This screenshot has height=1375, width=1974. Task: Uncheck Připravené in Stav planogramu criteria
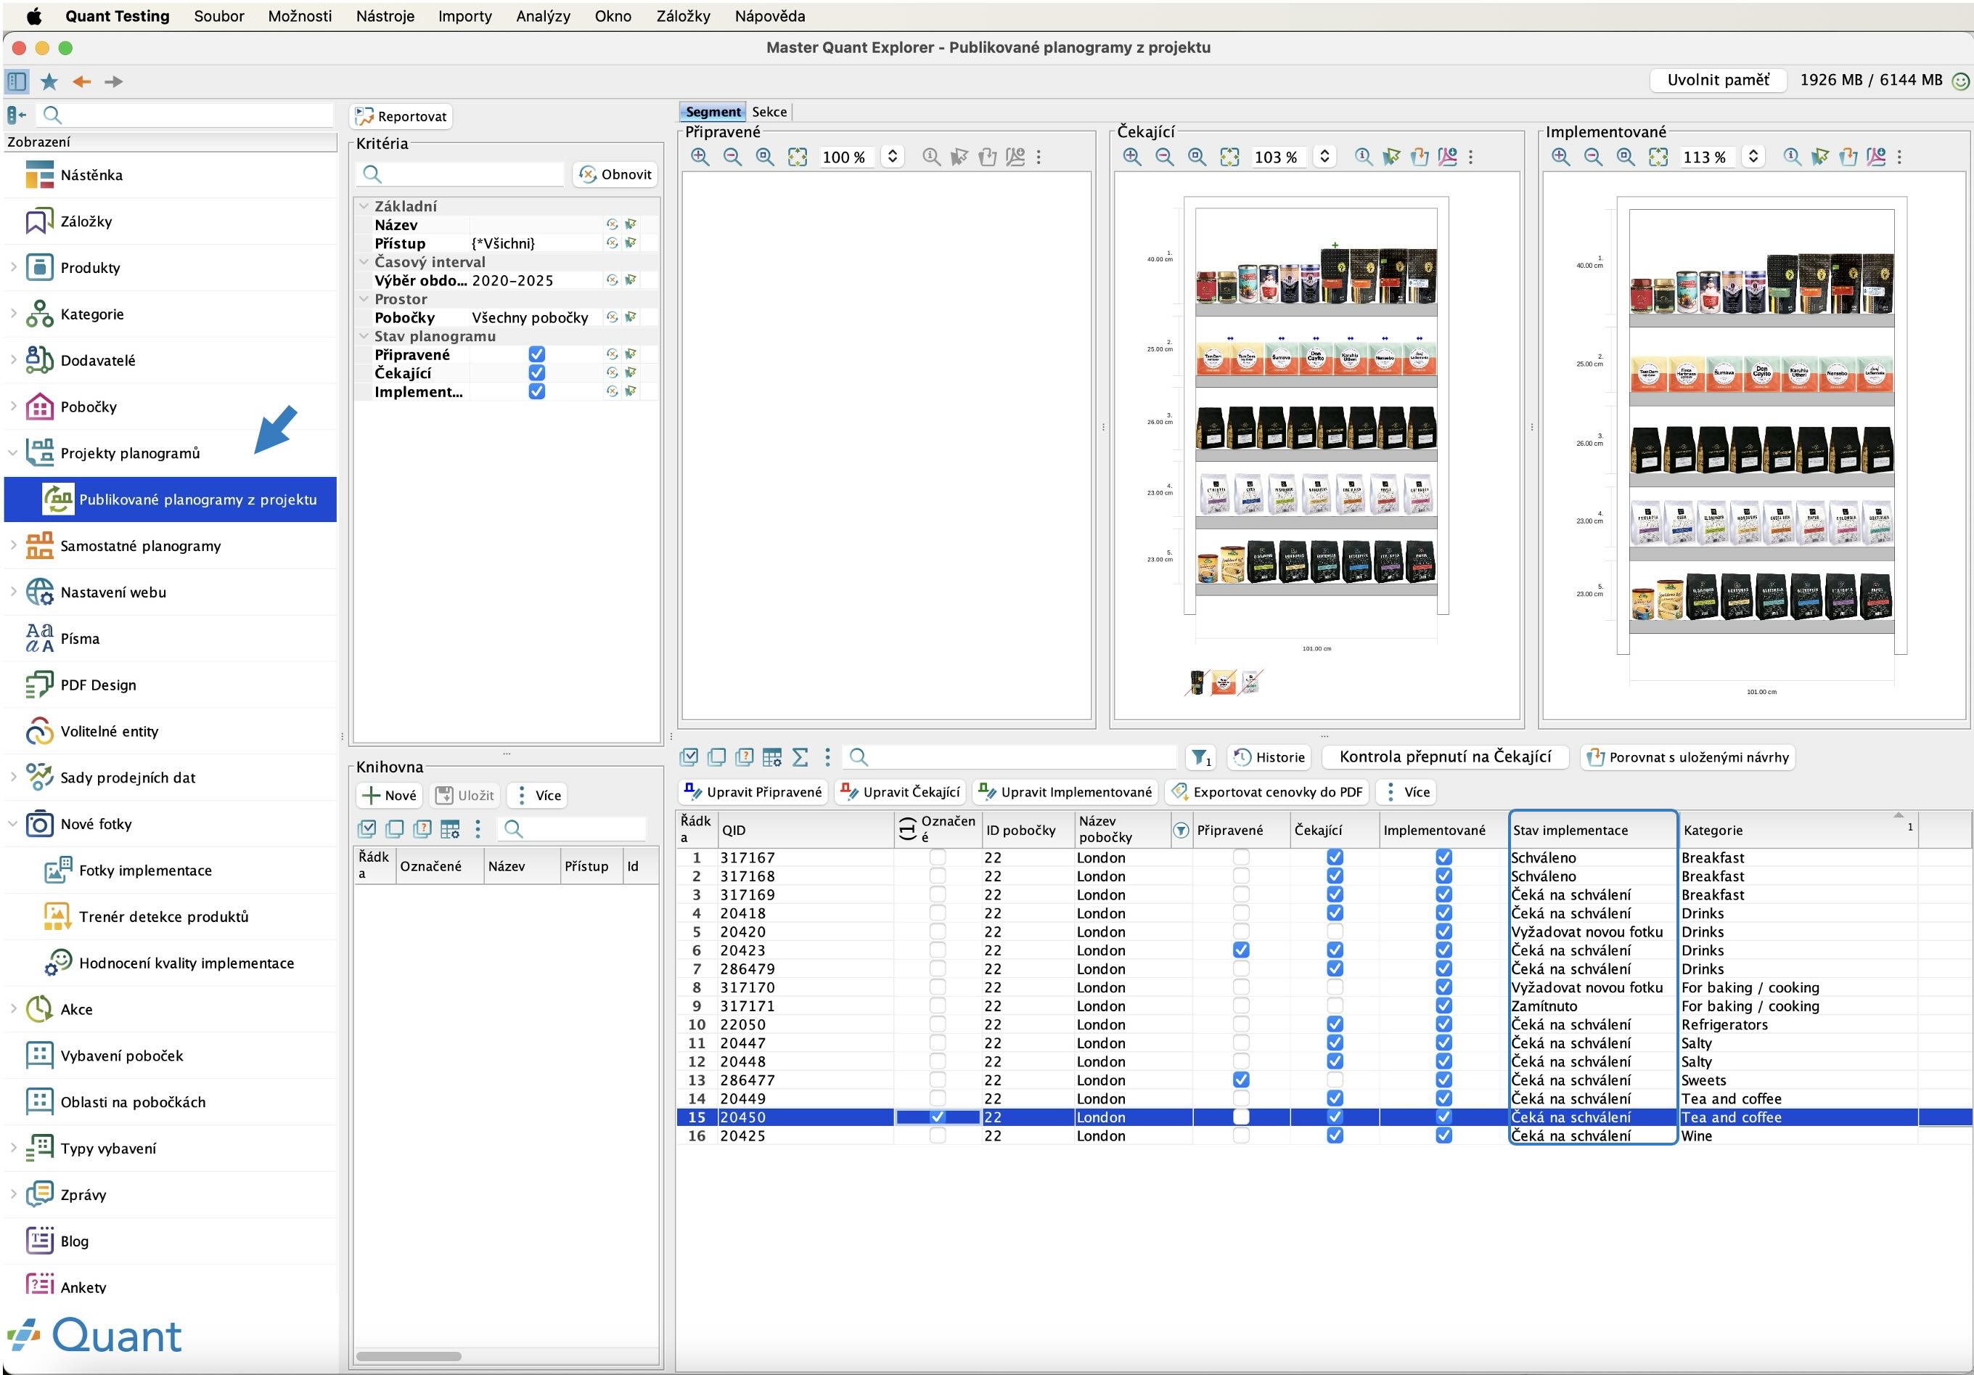pos(536,354)
